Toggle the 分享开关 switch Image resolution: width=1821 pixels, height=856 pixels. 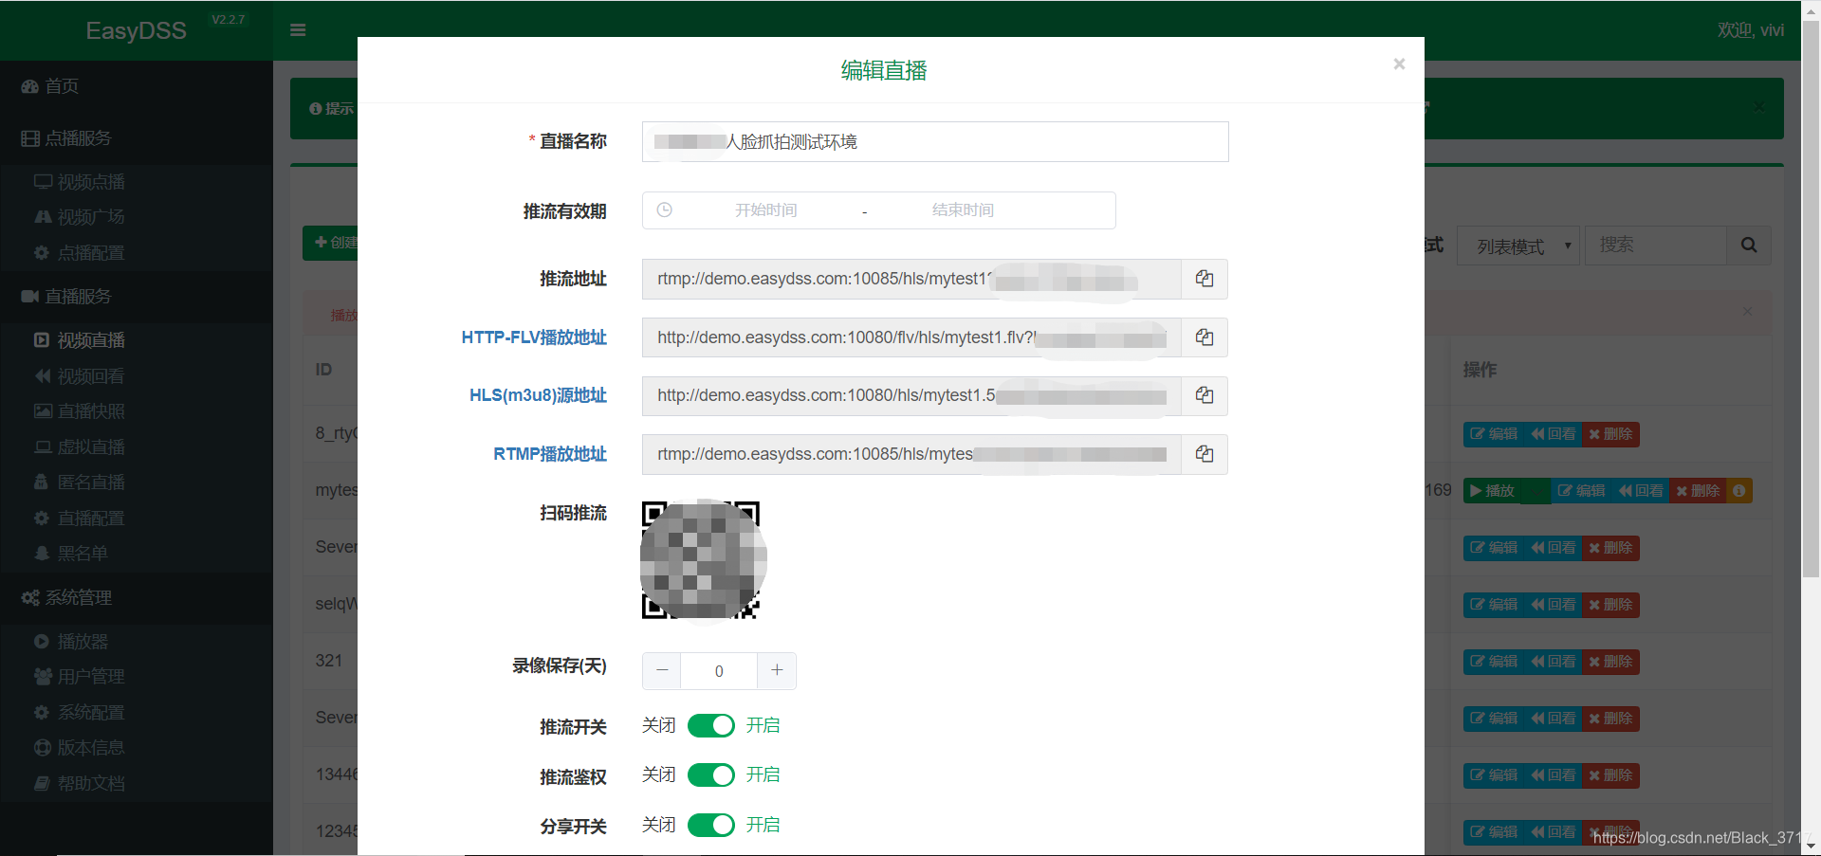(711, 826)
